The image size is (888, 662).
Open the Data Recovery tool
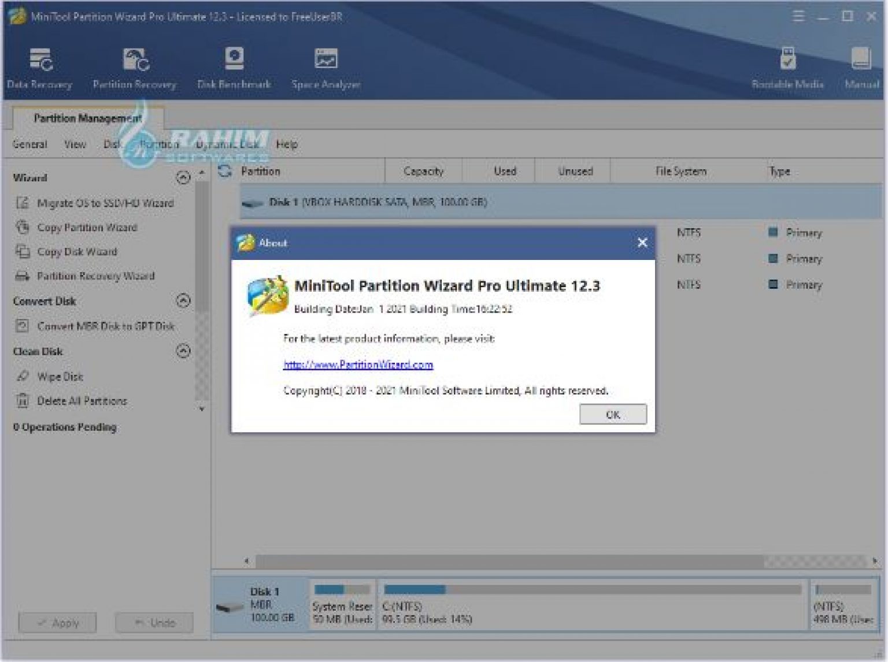39,68
